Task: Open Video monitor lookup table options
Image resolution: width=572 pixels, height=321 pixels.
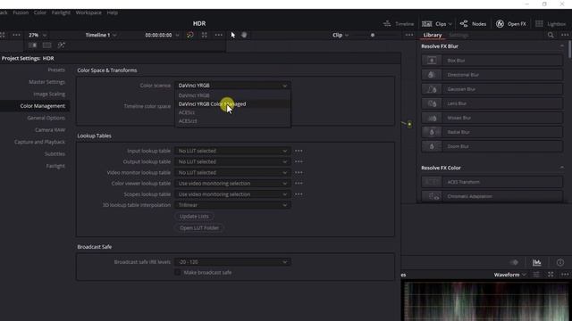Action: 299,172
